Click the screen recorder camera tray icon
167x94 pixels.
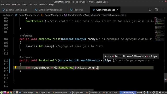click(138, 92)
